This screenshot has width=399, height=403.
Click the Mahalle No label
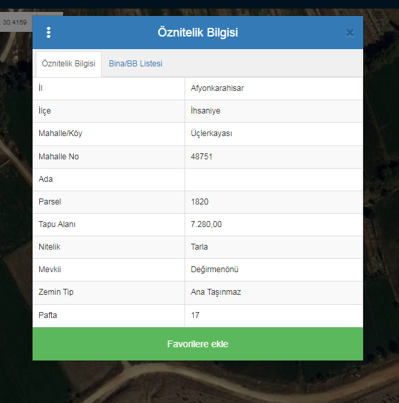(x=58, y=157)
